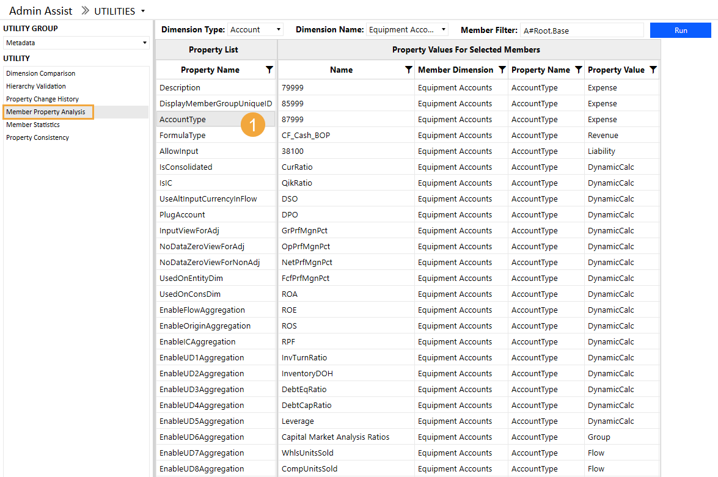Click the orange step 1 marker
Screen dimensions: 718x477
(252, 125)
